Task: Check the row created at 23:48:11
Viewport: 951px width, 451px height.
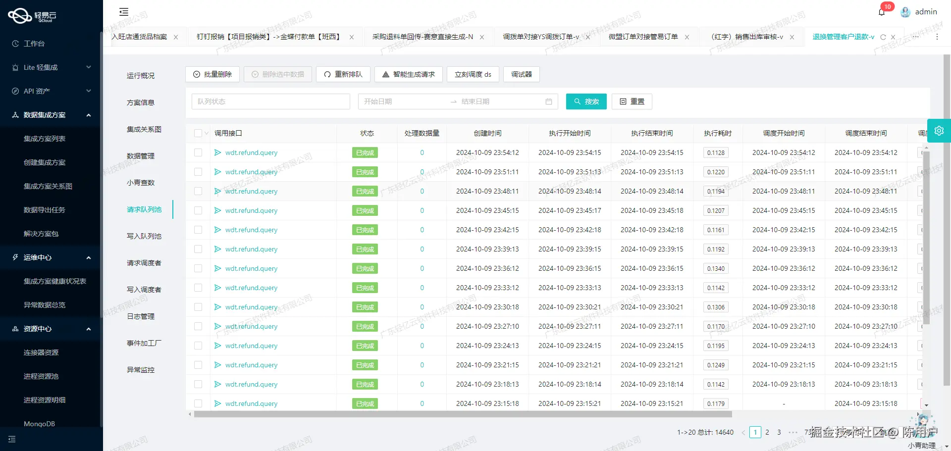Action: (198, 191)
